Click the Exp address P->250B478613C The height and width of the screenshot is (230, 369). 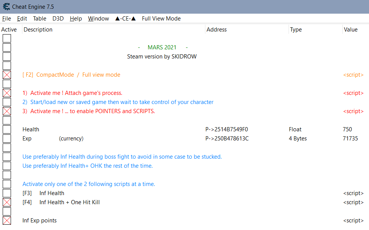click(227, 139)
